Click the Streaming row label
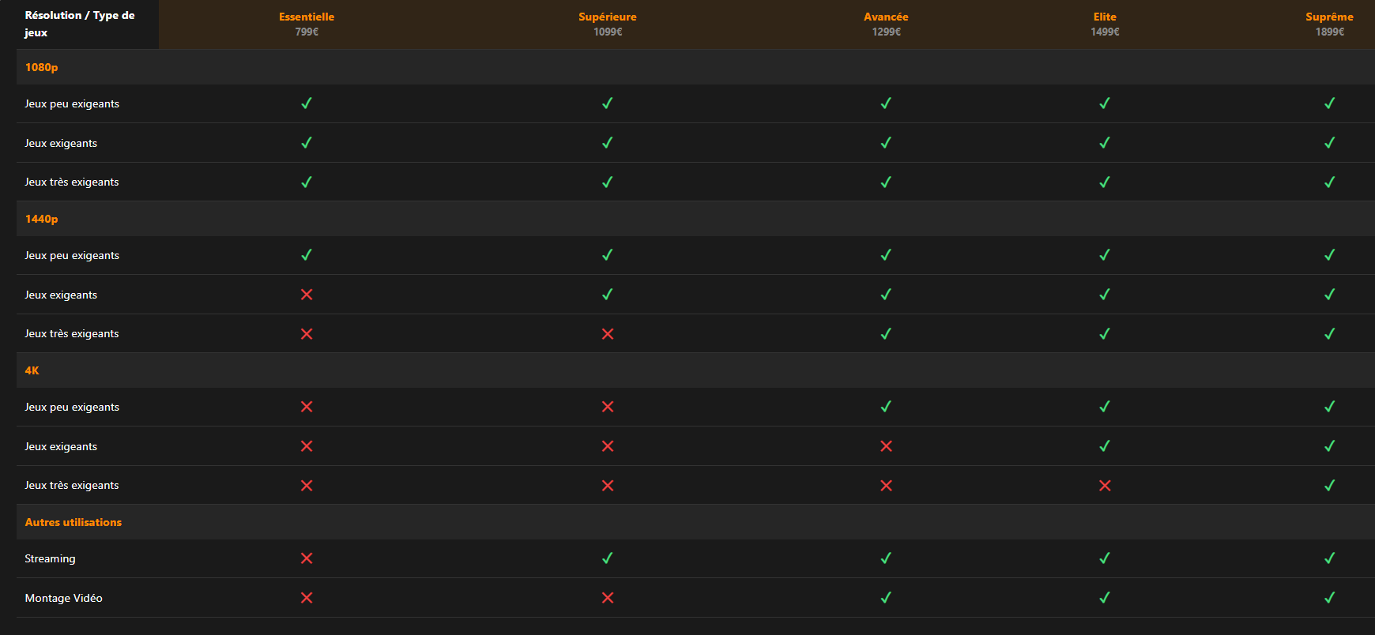Screen dimensions: 1375x635 50,558
